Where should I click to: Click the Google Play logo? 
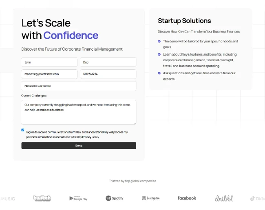78,198
